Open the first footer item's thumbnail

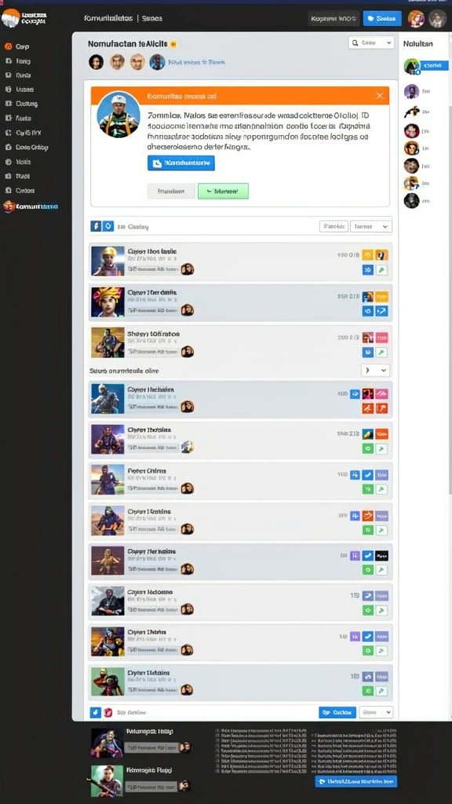[x=107, y=743]
